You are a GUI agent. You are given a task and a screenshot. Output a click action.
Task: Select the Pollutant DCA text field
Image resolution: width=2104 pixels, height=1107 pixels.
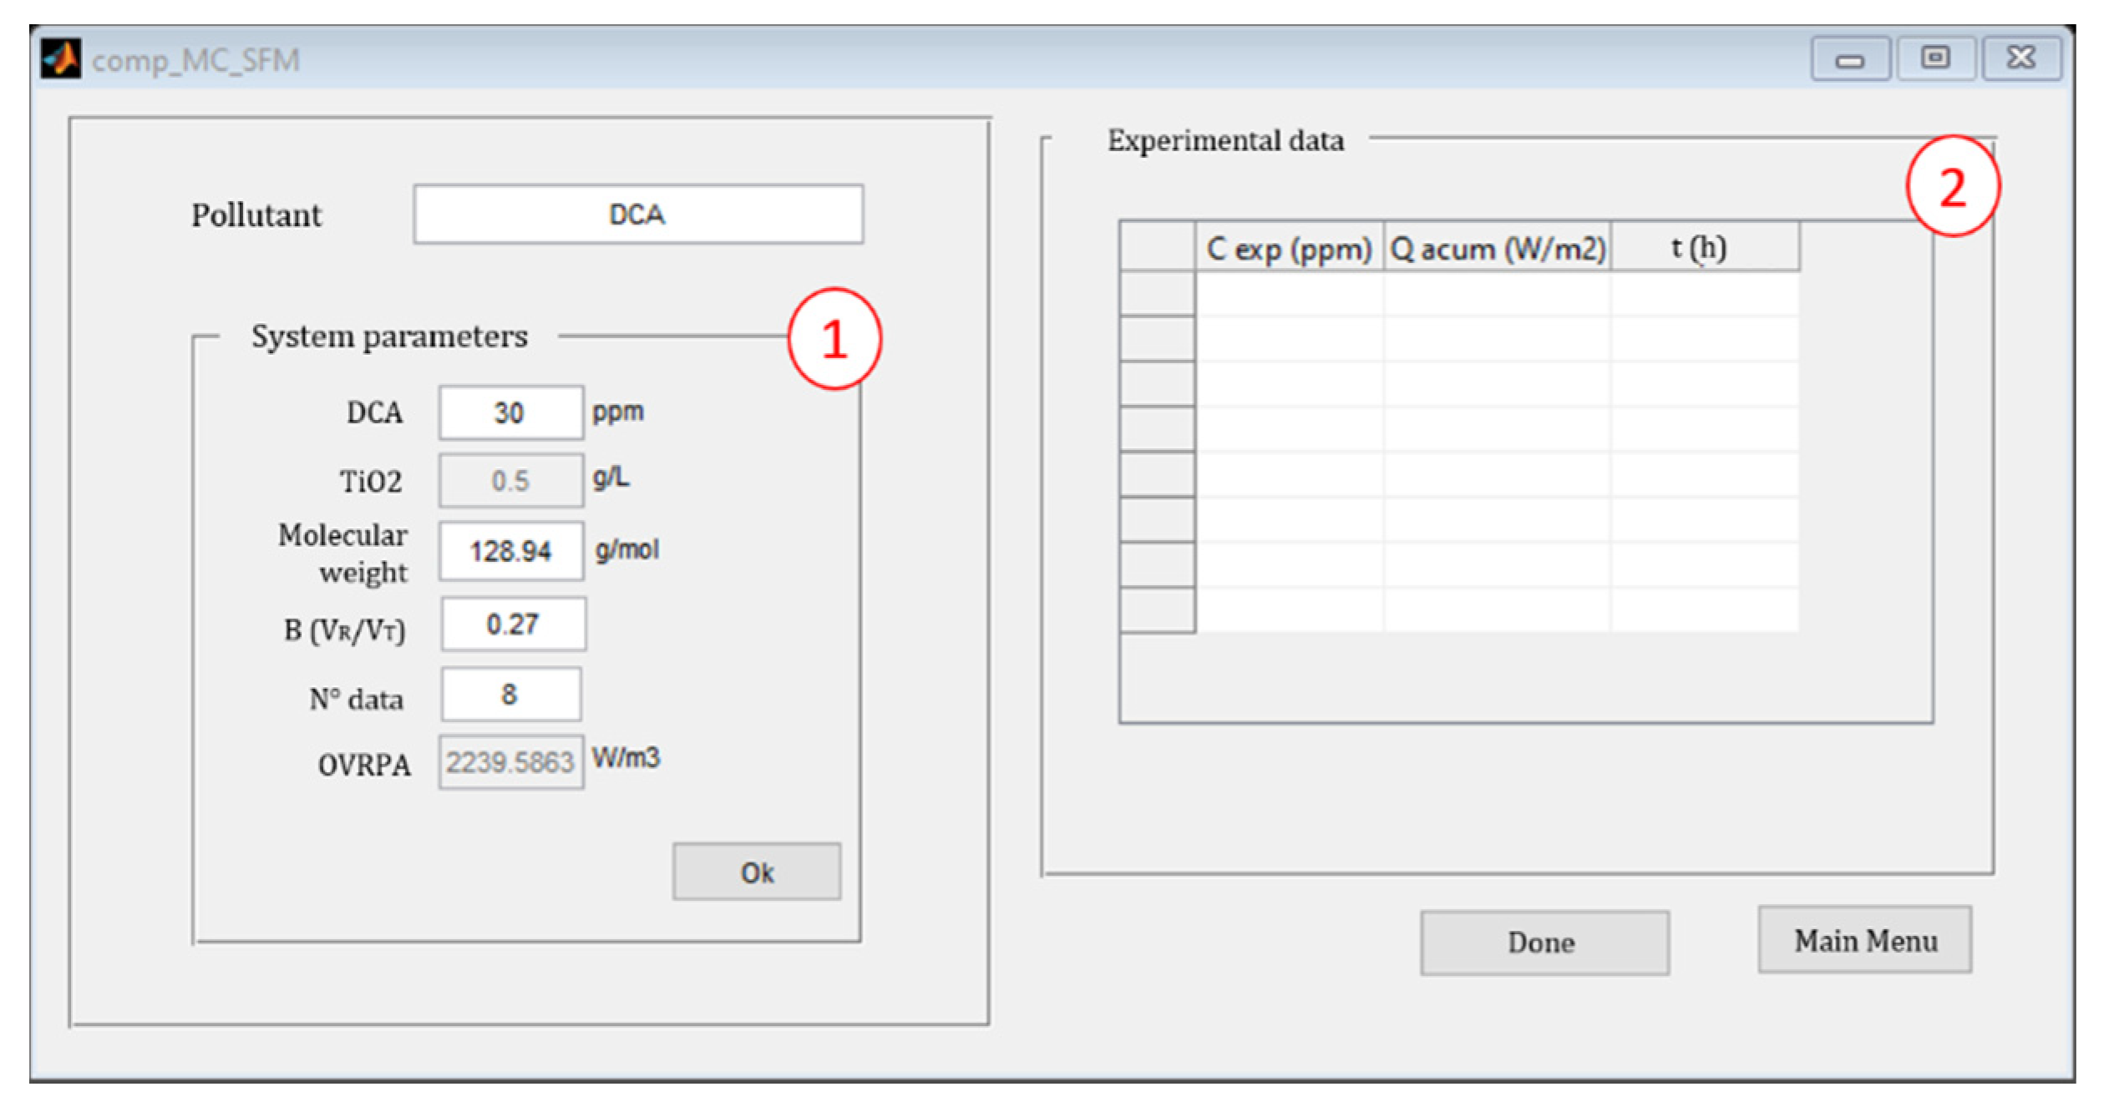point(638,215)
